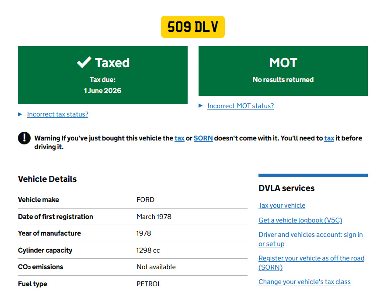This screenshot has height=291, width=377.
Task: Click the white checkmark icon beside Taxed
Action: click(84, 62)
